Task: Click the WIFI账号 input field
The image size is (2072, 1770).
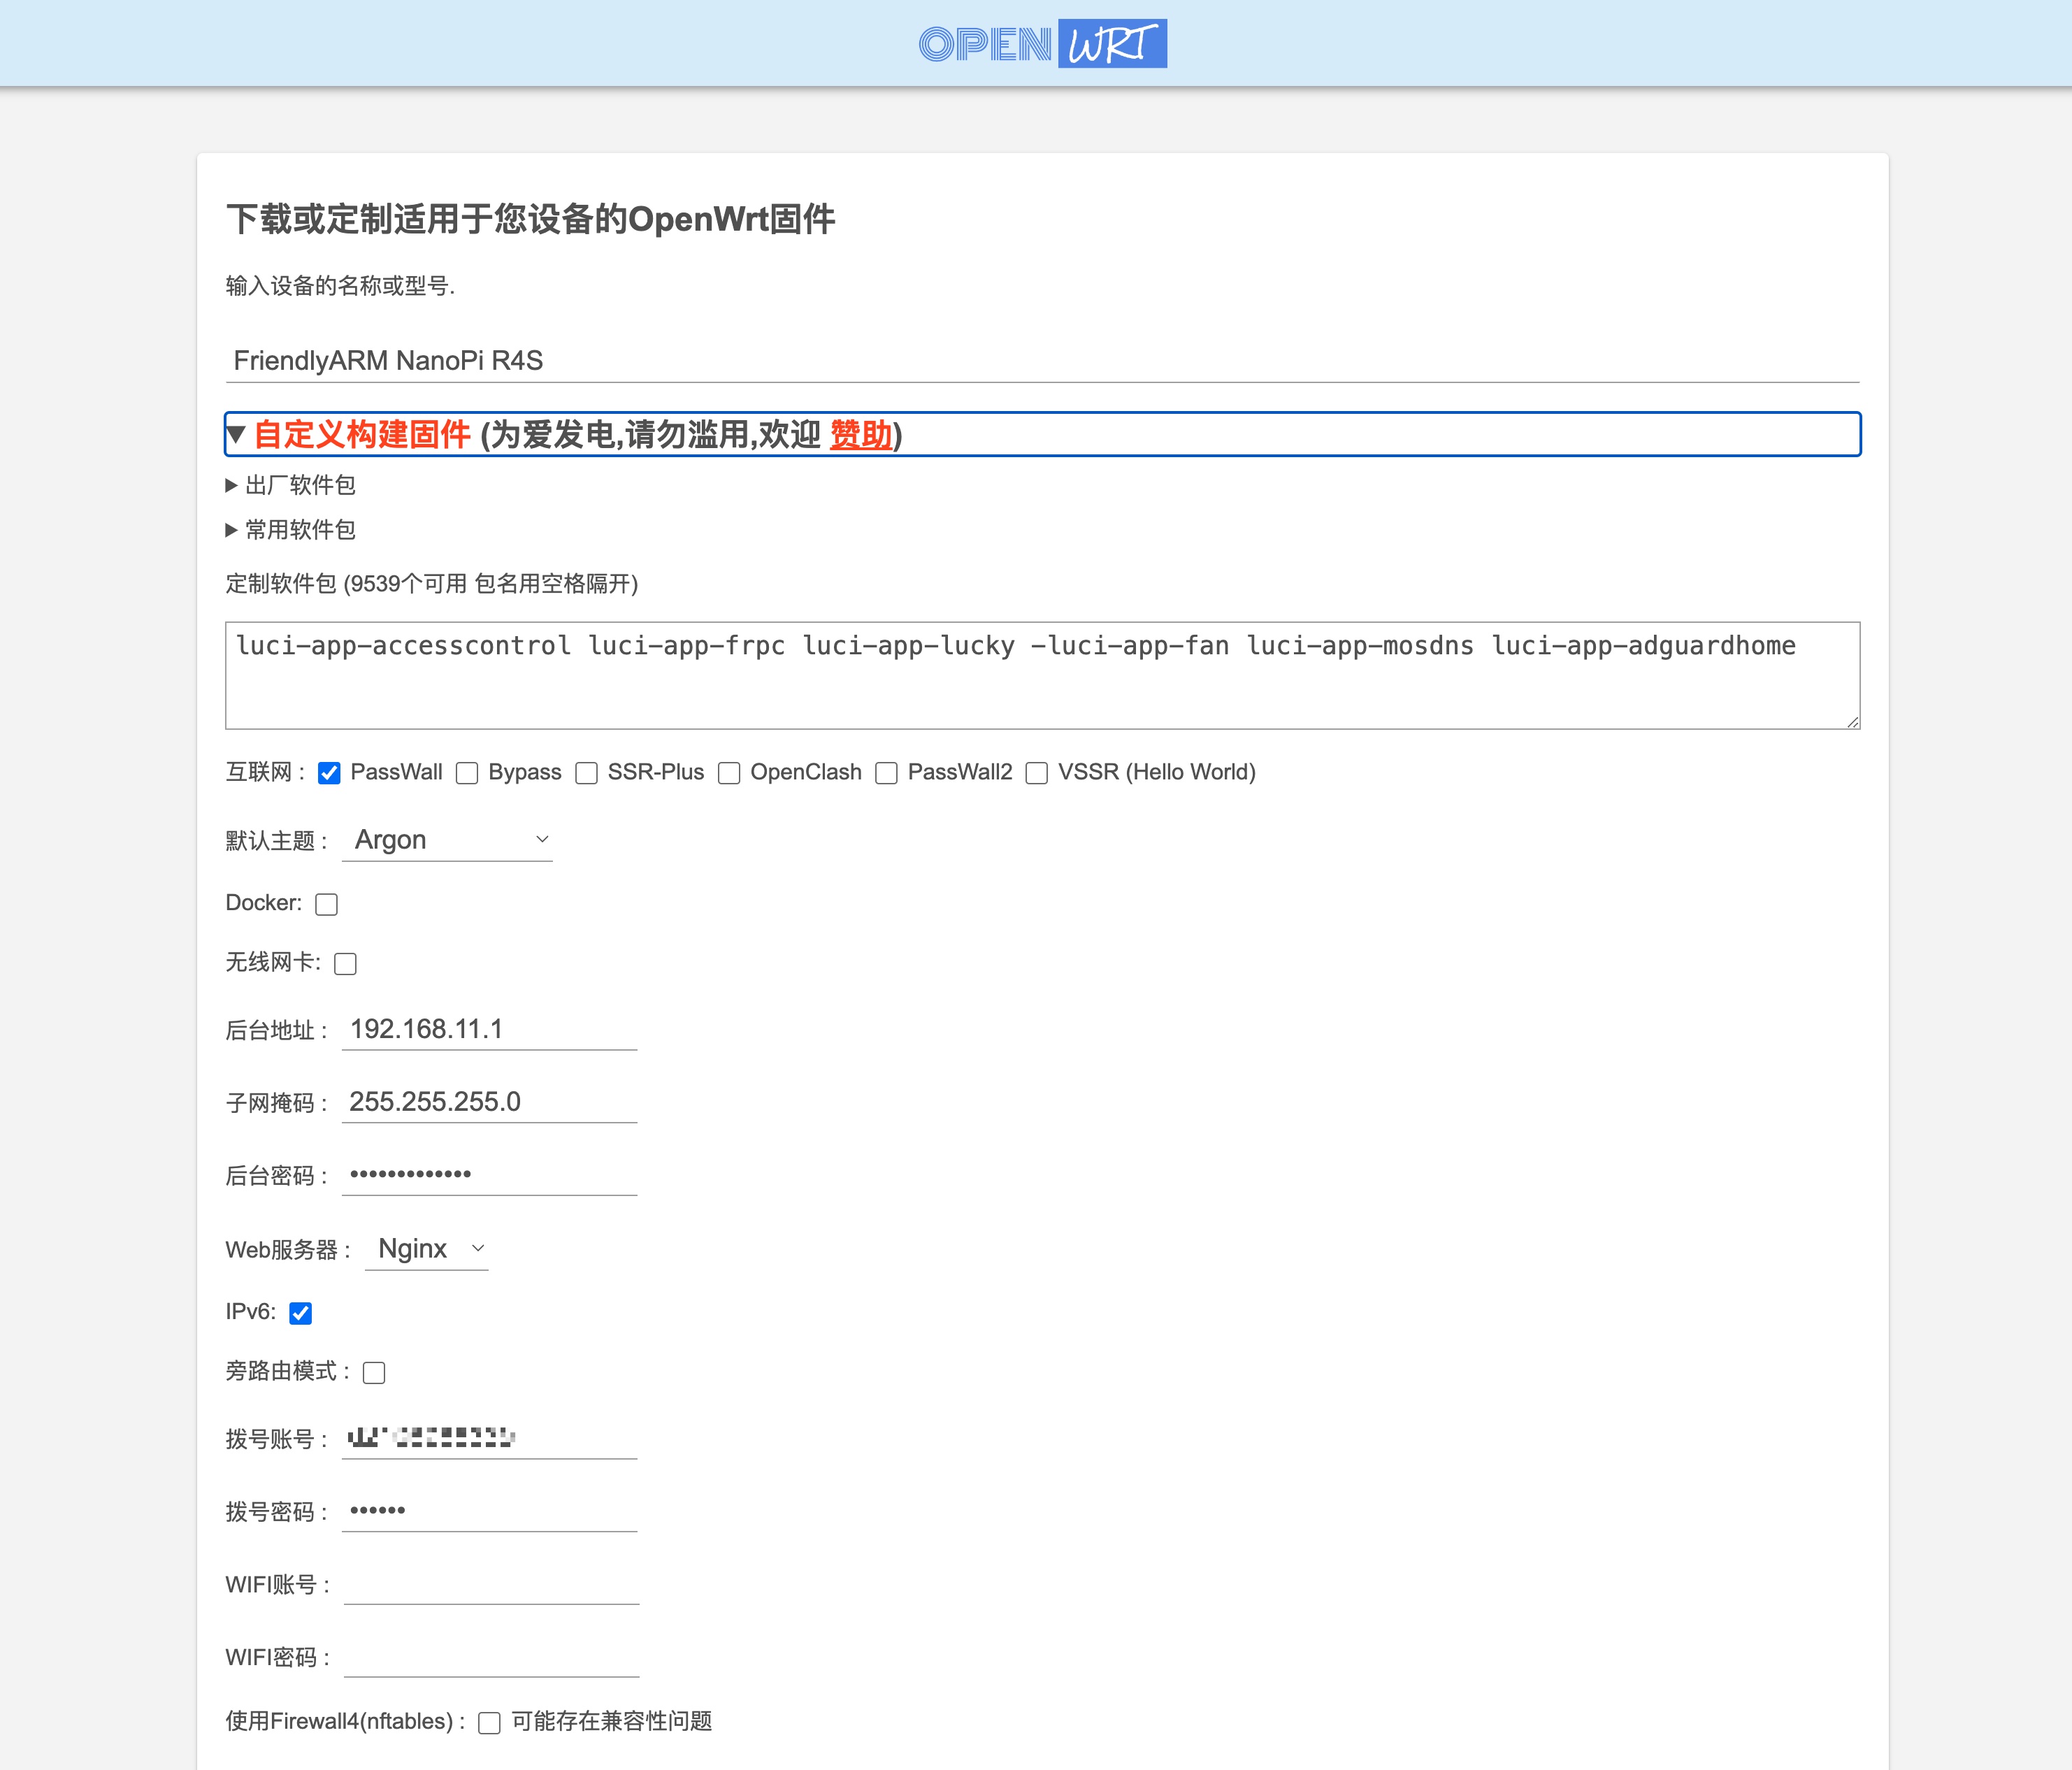Action: tap(491, 1584)
